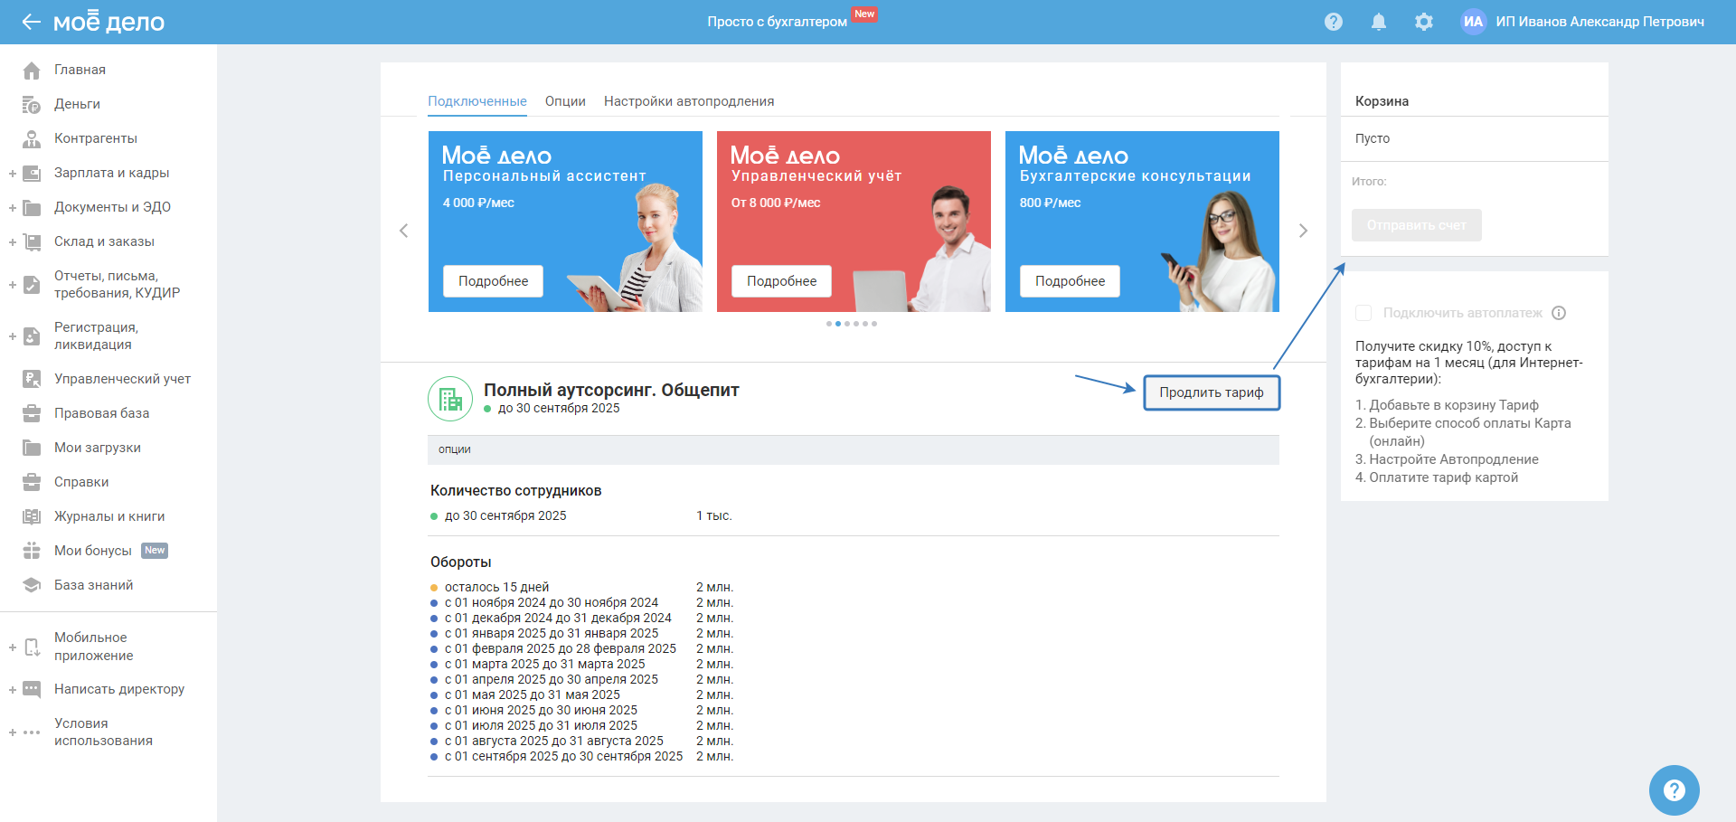This screenshot has height=822, width=1736.
Task: Click the Справки icon
Action: click(32, 482)
